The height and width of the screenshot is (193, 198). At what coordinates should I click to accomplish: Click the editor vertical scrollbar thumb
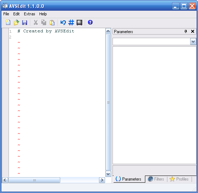click(108, 102)
